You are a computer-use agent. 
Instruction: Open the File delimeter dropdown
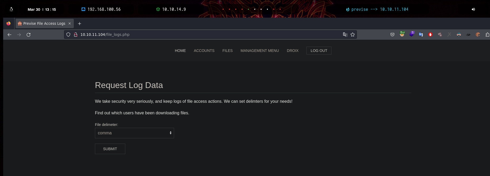134,133
